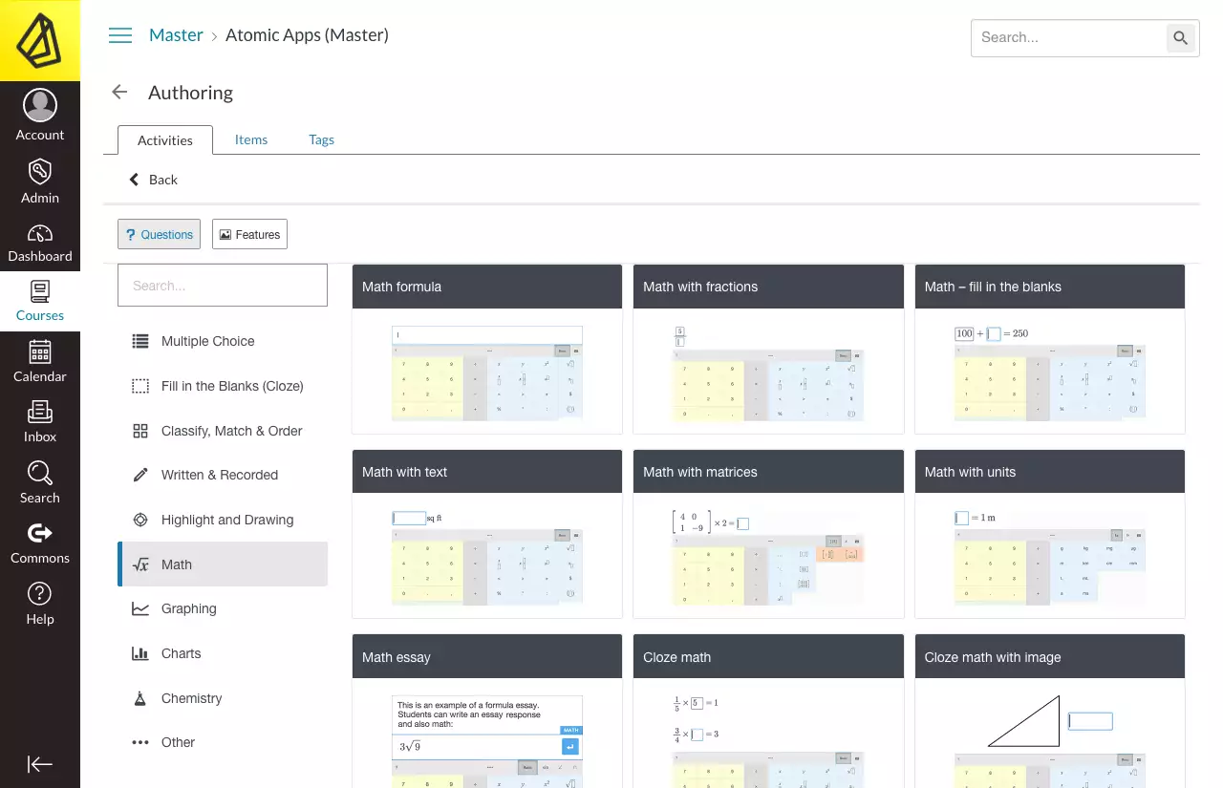This screenshot has width=1223, height=788.
Task: Select the Questions button
Action: click(x=159, y=234)
